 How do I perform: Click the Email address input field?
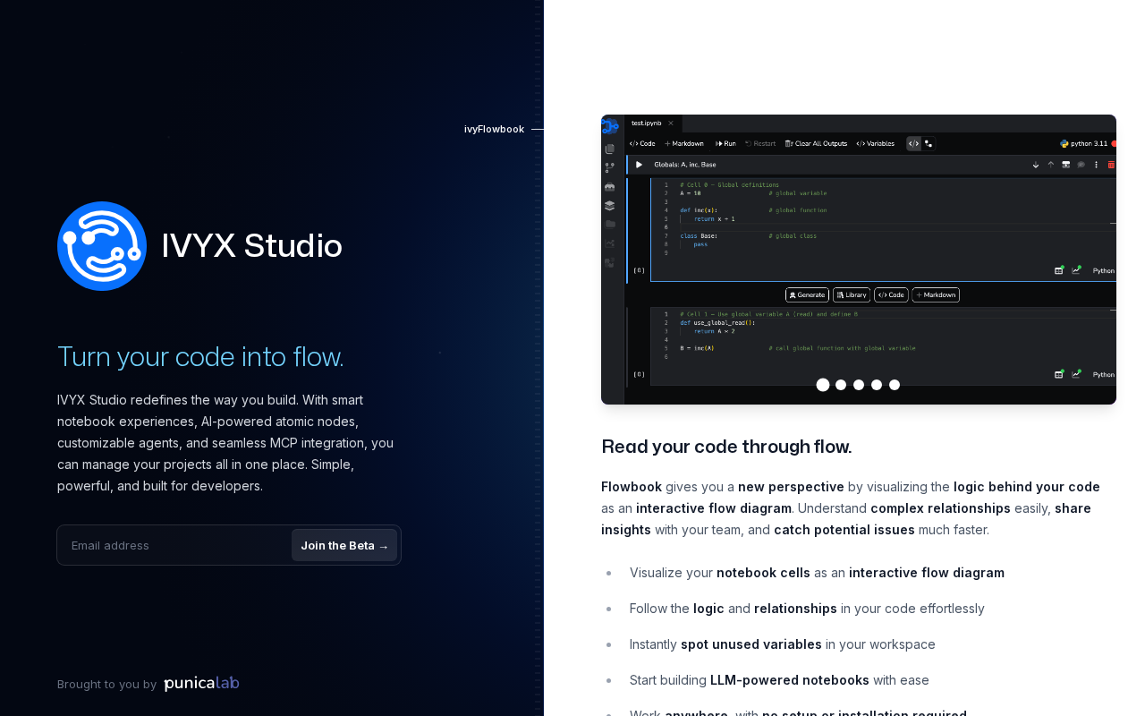pos(174,545)
